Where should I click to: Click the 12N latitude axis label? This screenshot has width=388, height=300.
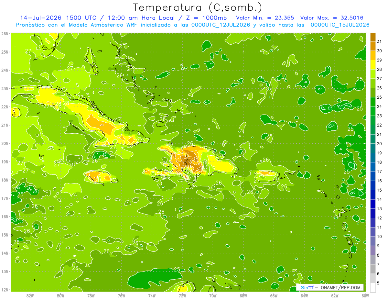click(x=5, y=290)
